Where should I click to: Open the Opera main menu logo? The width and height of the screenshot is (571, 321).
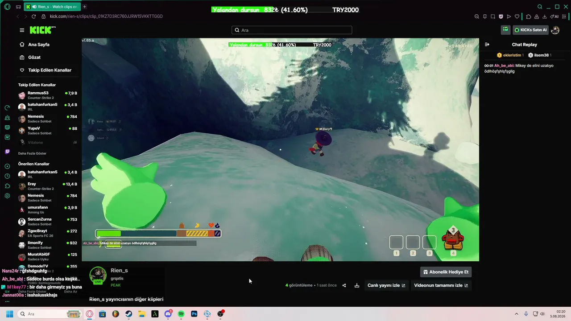[7, 7]
